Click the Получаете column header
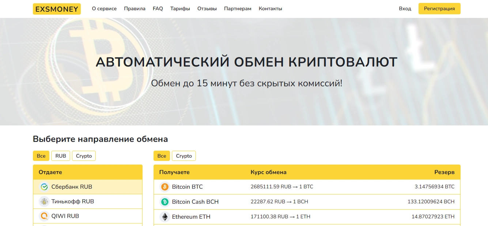The height and width of the screenshot is (226, 488). pyautogui.click(x=174, y=172)
